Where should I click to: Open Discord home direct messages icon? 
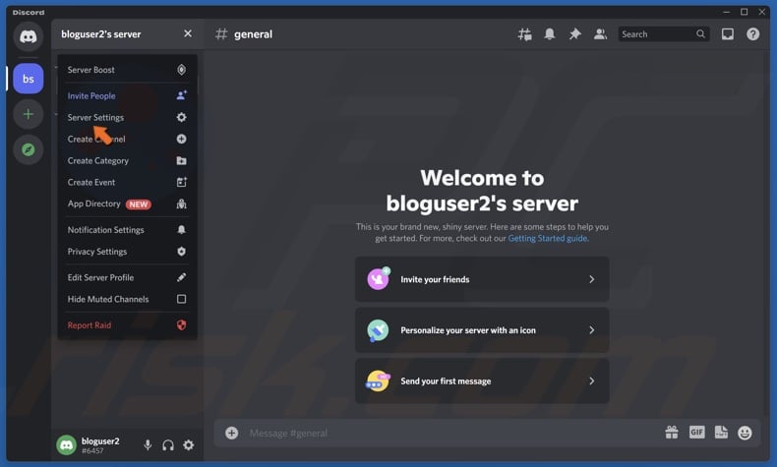[x=29, y=36]
